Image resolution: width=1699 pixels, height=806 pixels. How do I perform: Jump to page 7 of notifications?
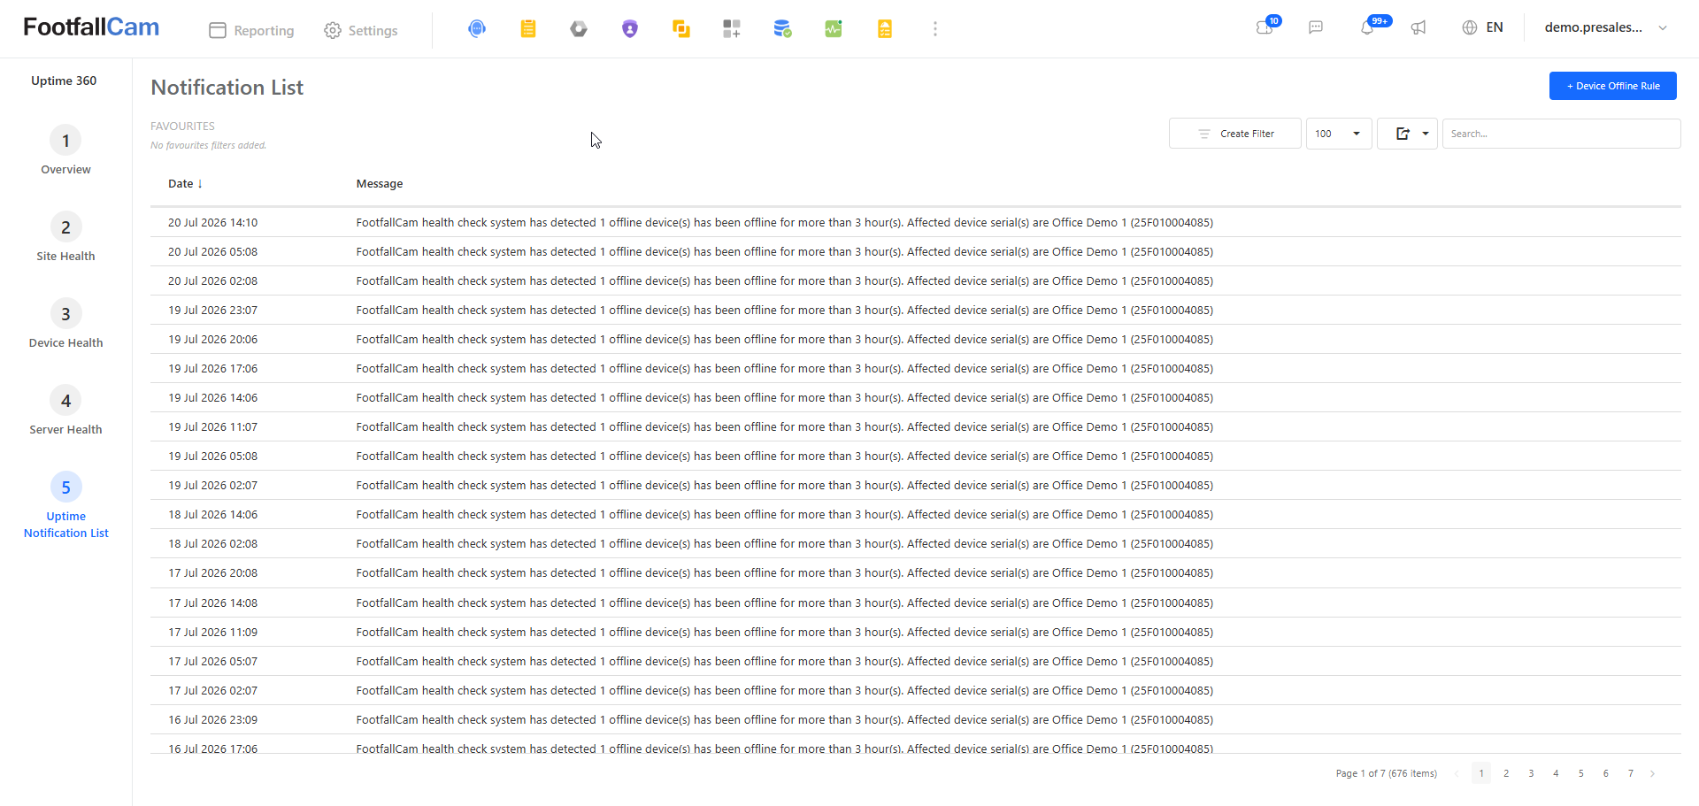click(x=1631, y=773)
